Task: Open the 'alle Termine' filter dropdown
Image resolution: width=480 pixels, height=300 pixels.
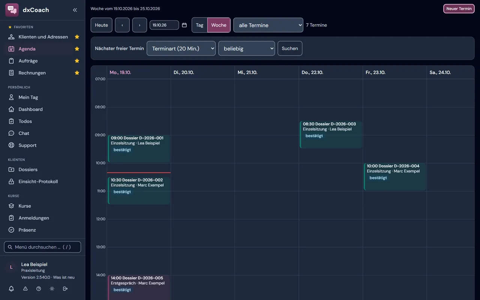Action: coord(268,25)
